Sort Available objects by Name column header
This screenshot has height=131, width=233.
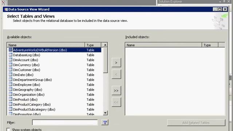pos(46,45)
